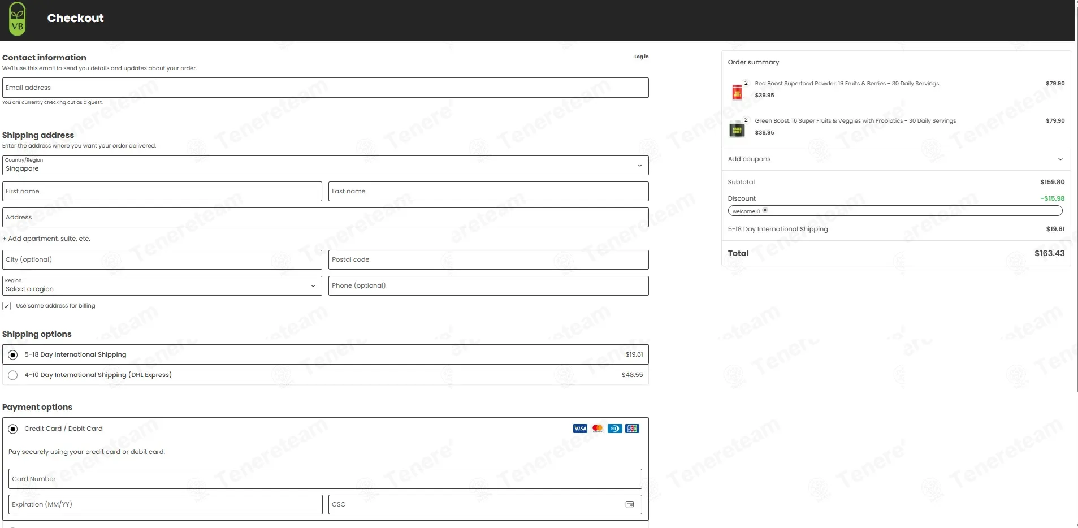Click 5-18 Day International Shipping summary price $19.61

(x=1055, y=229)
